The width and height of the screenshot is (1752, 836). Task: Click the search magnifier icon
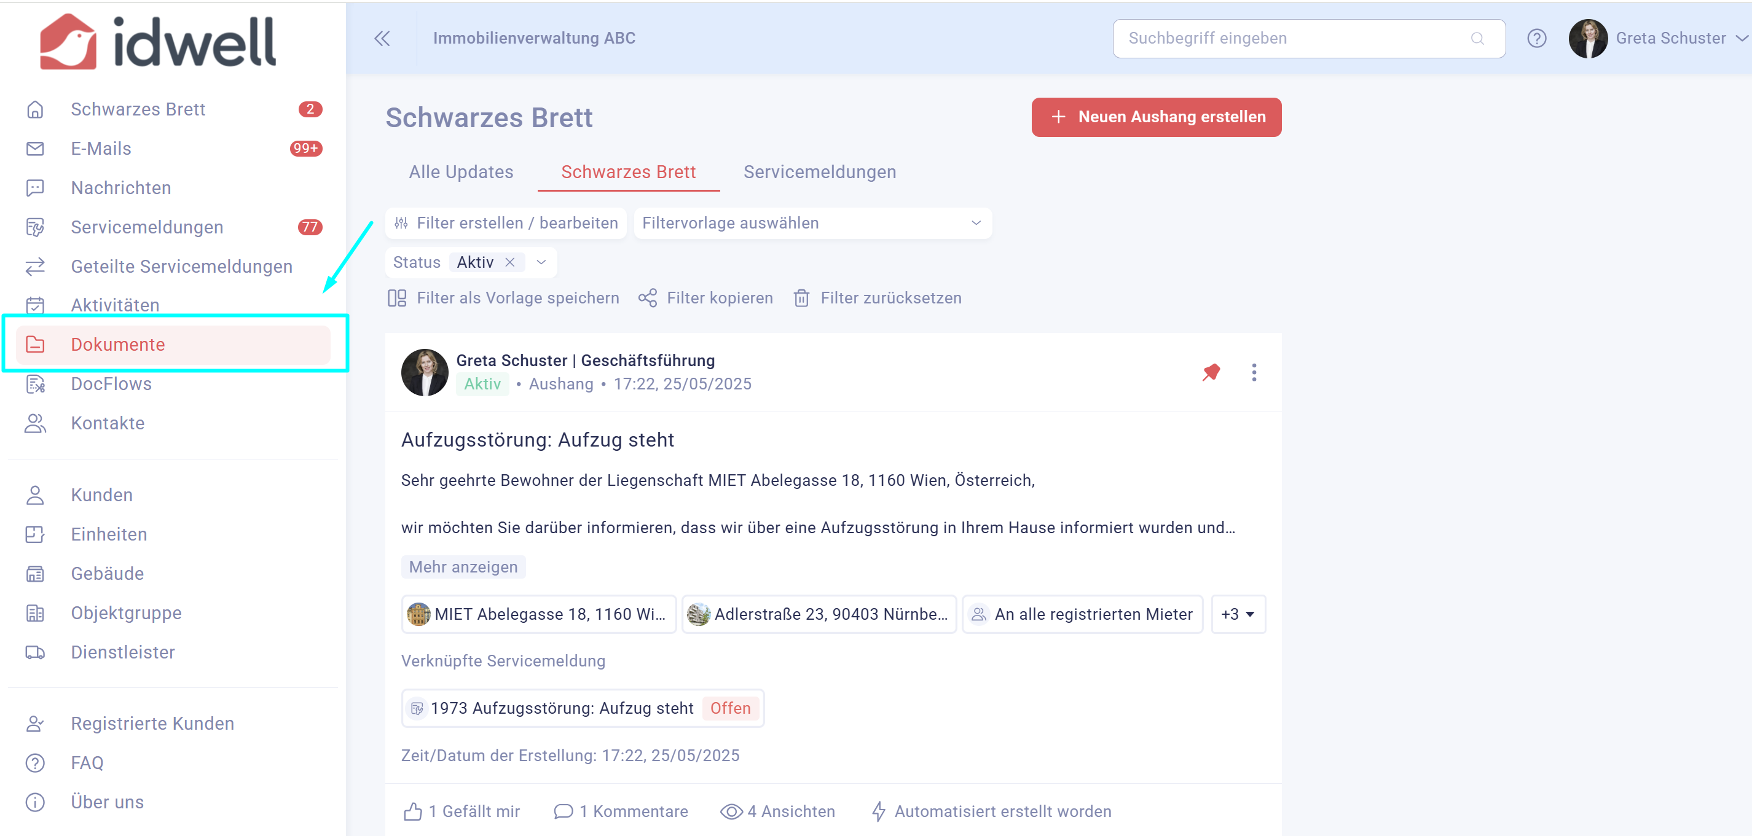pos(1477,38)
